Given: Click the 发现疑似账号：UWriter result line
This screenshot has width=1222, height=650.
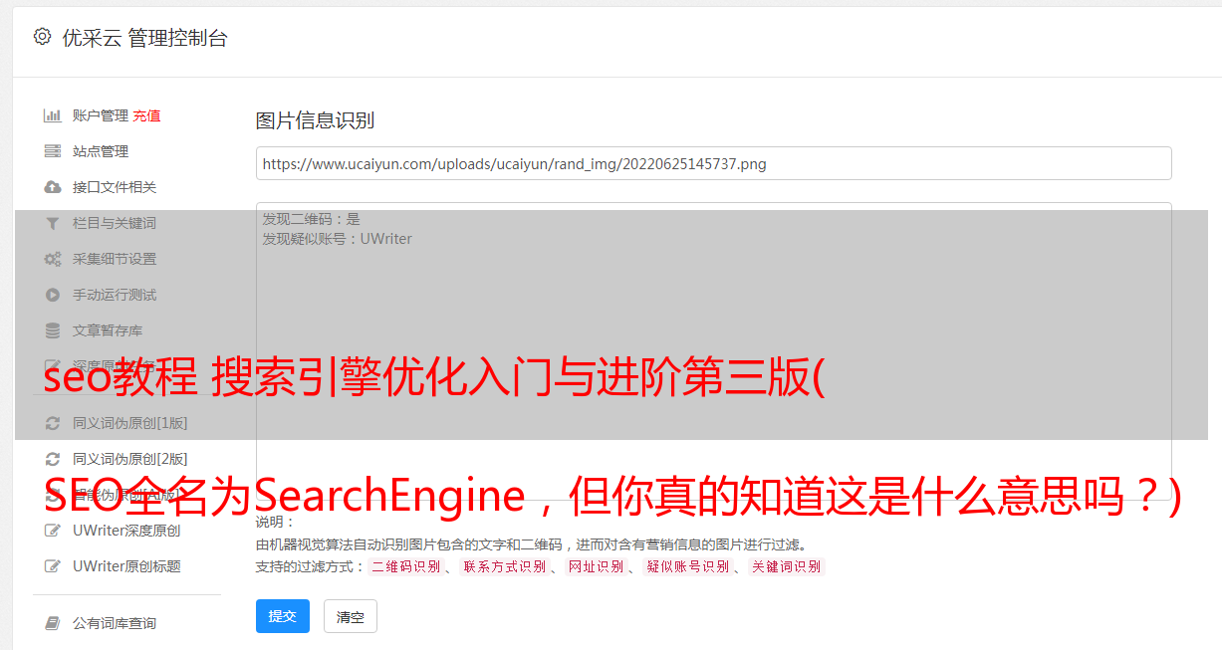Looking at the screenshot, I should [338, 239].
